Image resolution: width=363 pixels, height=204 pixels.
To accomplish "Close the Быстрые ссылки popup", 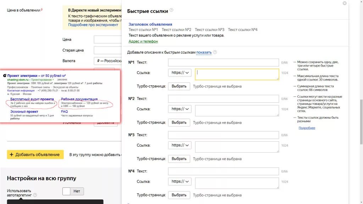I will [345, 3].
